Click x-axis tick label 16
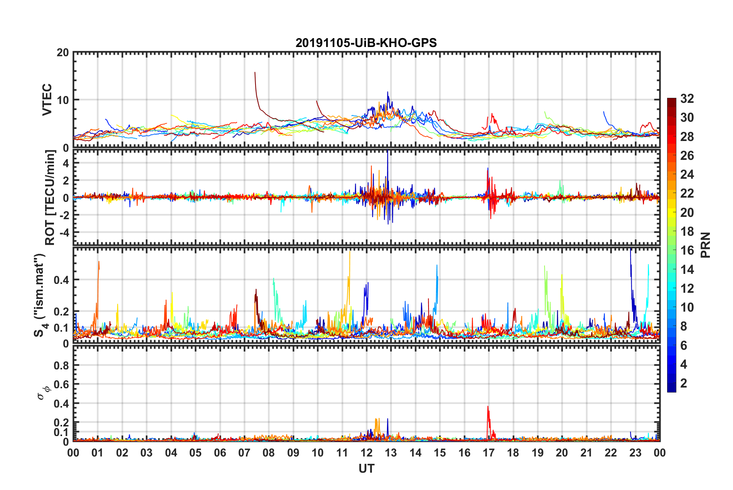The width and height of the screenshot is (733, 490). pos(464,453)
